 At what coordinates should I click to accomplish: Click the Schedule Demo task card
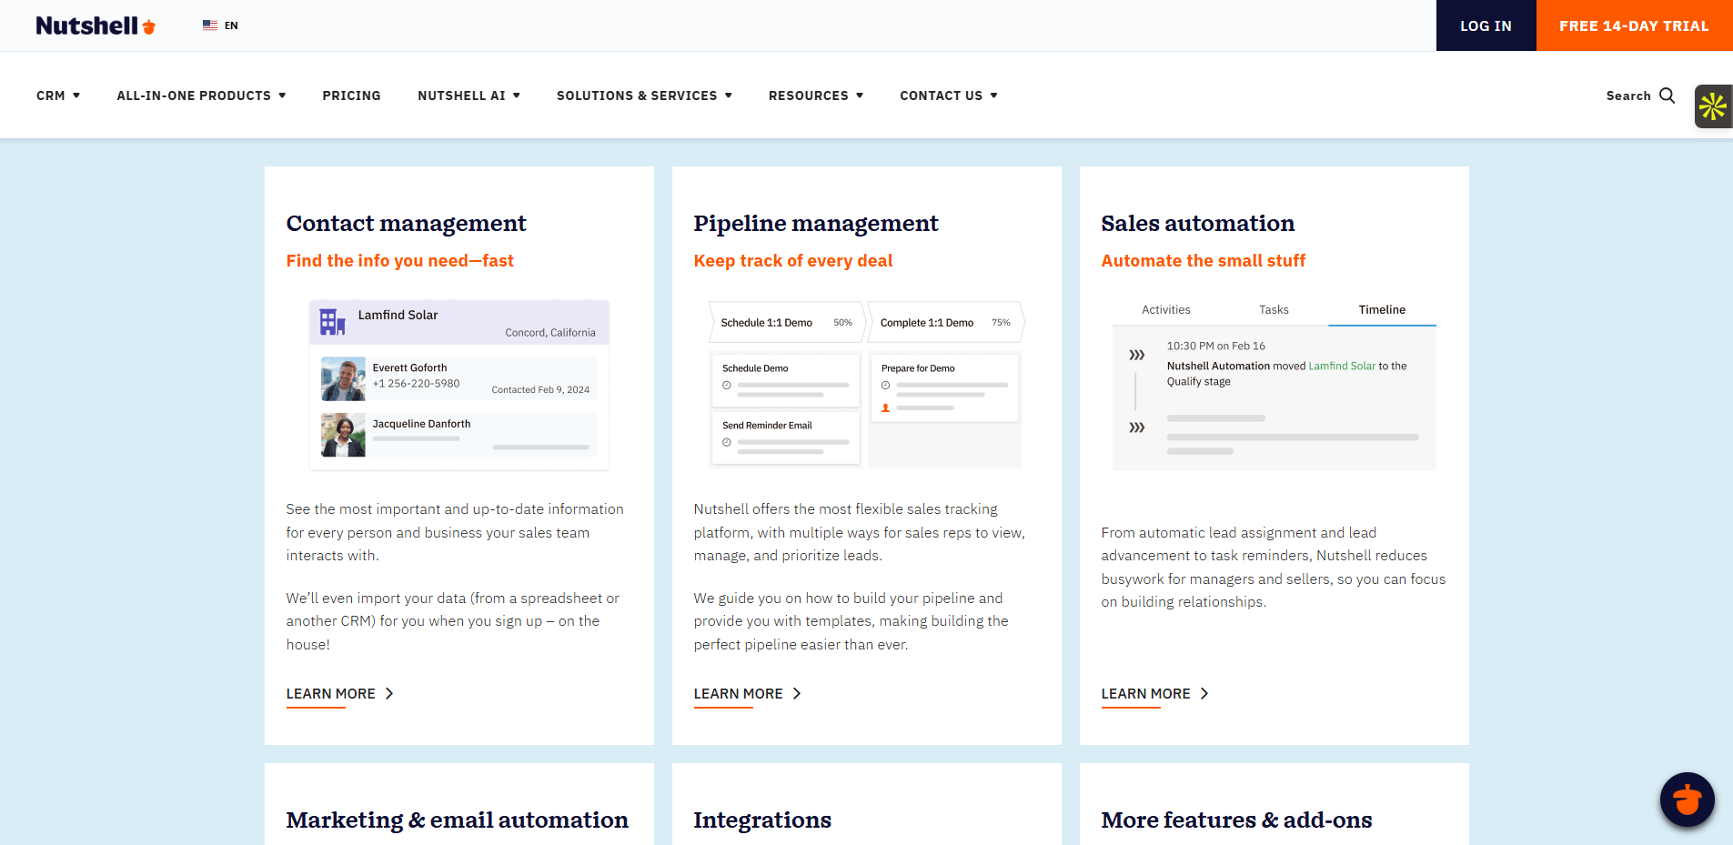[786, 380]
